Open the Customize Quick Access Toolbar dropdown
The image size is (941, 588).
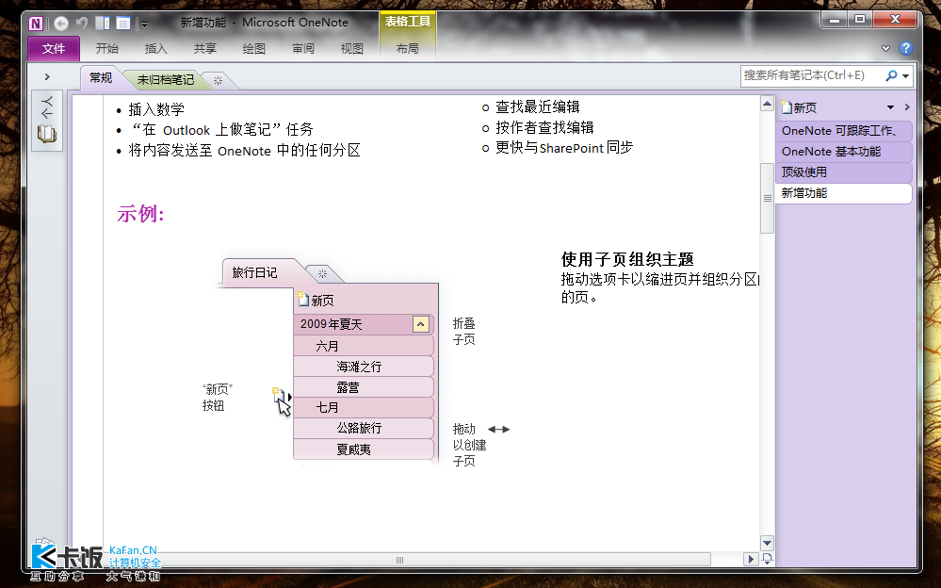145,24
